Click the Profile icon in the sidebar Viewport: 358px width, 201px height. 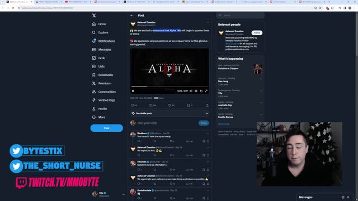pos(94,109)
